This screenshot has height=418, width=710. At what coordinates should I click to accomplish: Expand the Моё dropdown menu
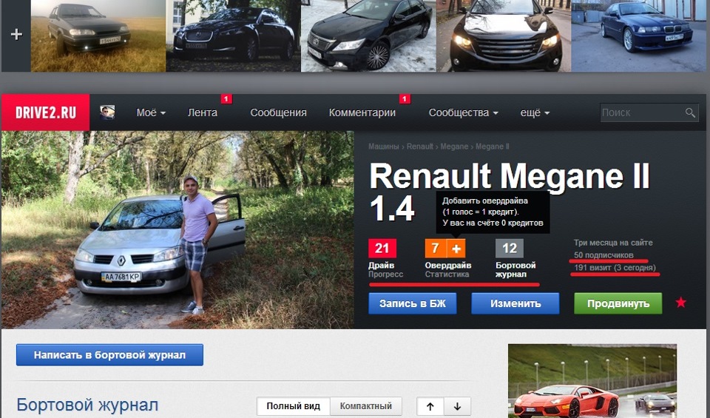(151, 112)
